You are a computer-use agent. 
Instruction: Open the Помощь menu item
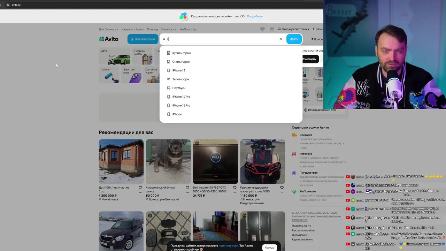pos(153,29)
